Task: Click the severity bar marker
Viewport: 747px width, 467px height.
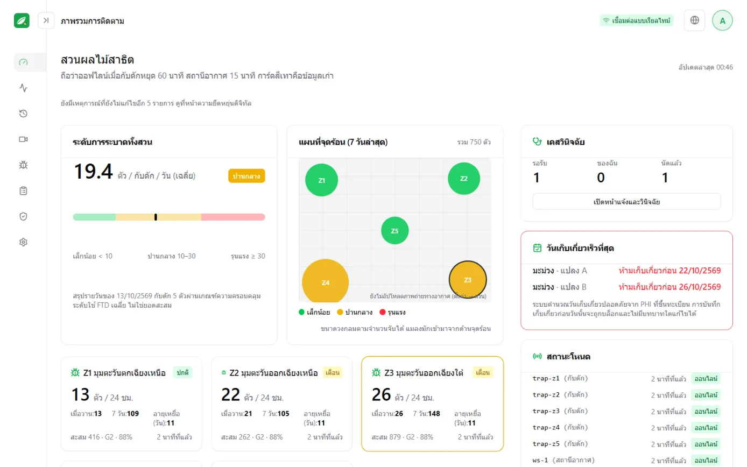Action: click(x=156, y=217)
